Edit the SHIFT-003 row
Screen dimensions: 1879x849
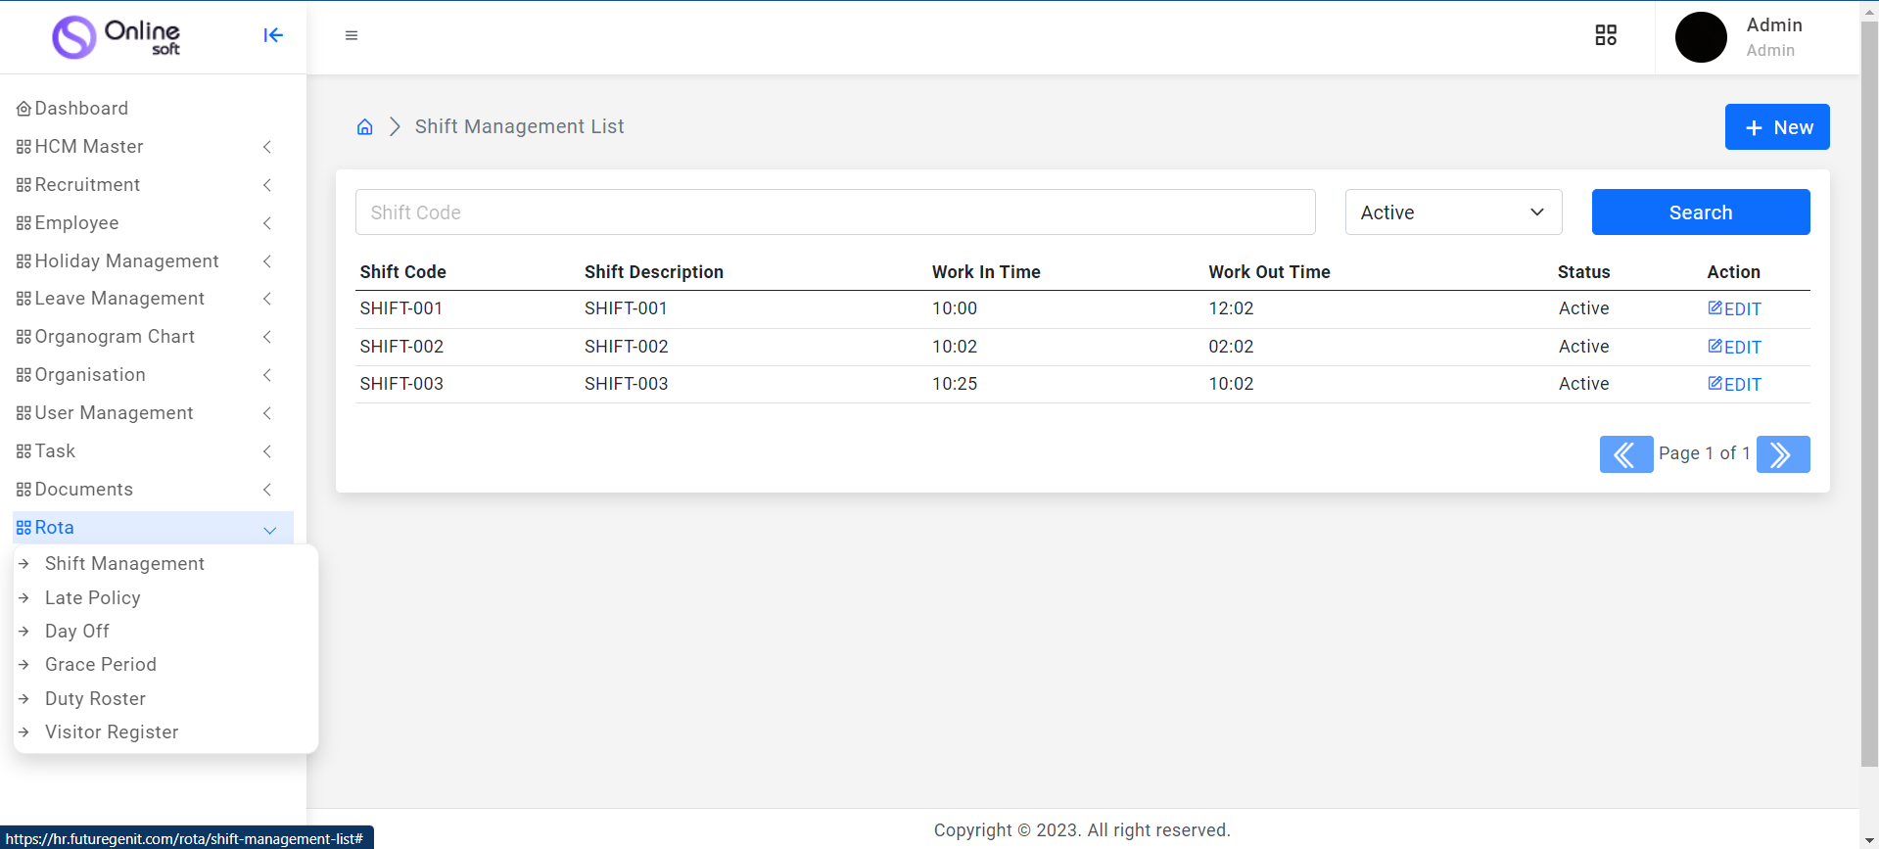(x=1734, y=385)
